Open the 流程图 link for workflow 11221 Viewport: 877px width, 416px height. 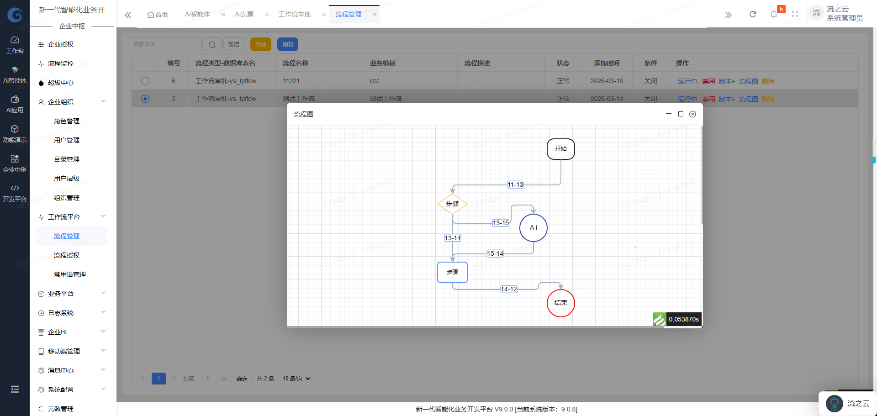[x=748, y=81]
